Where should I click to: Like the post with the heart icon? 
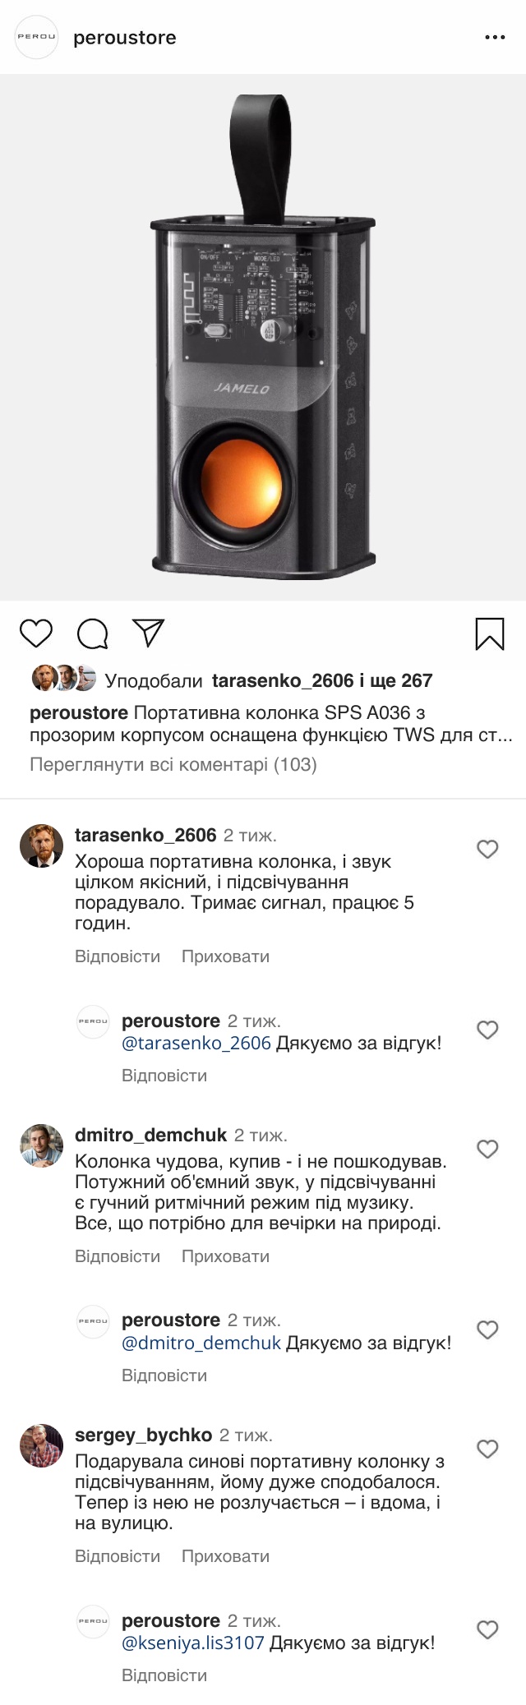pyautogui.click(x=36, y=634)
